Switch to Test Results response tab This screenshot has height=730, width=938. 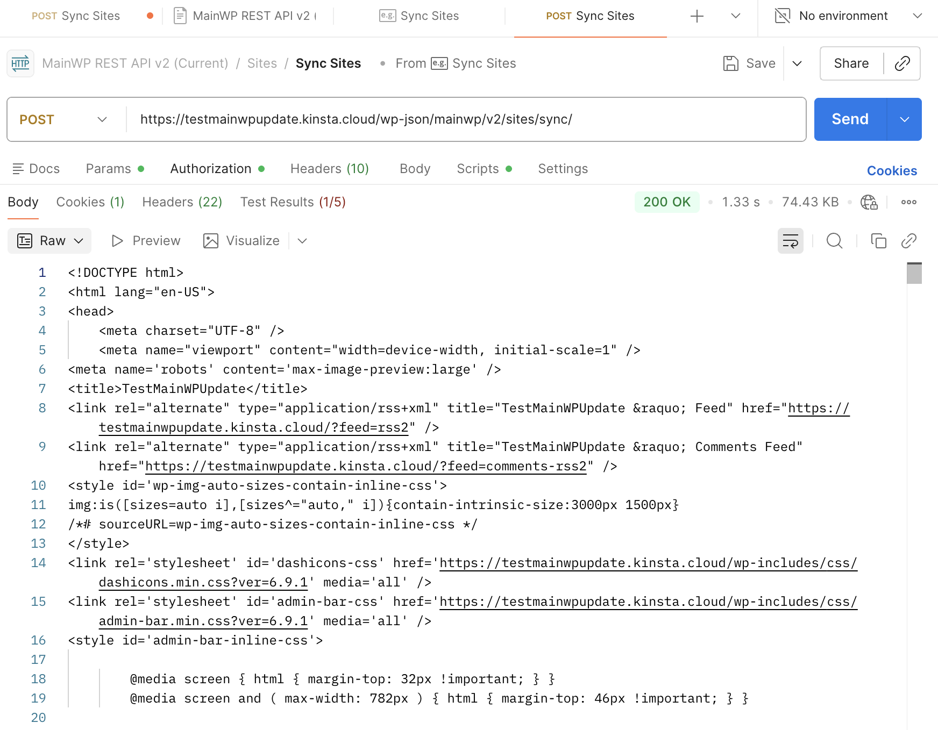click(x=293, y=202)
